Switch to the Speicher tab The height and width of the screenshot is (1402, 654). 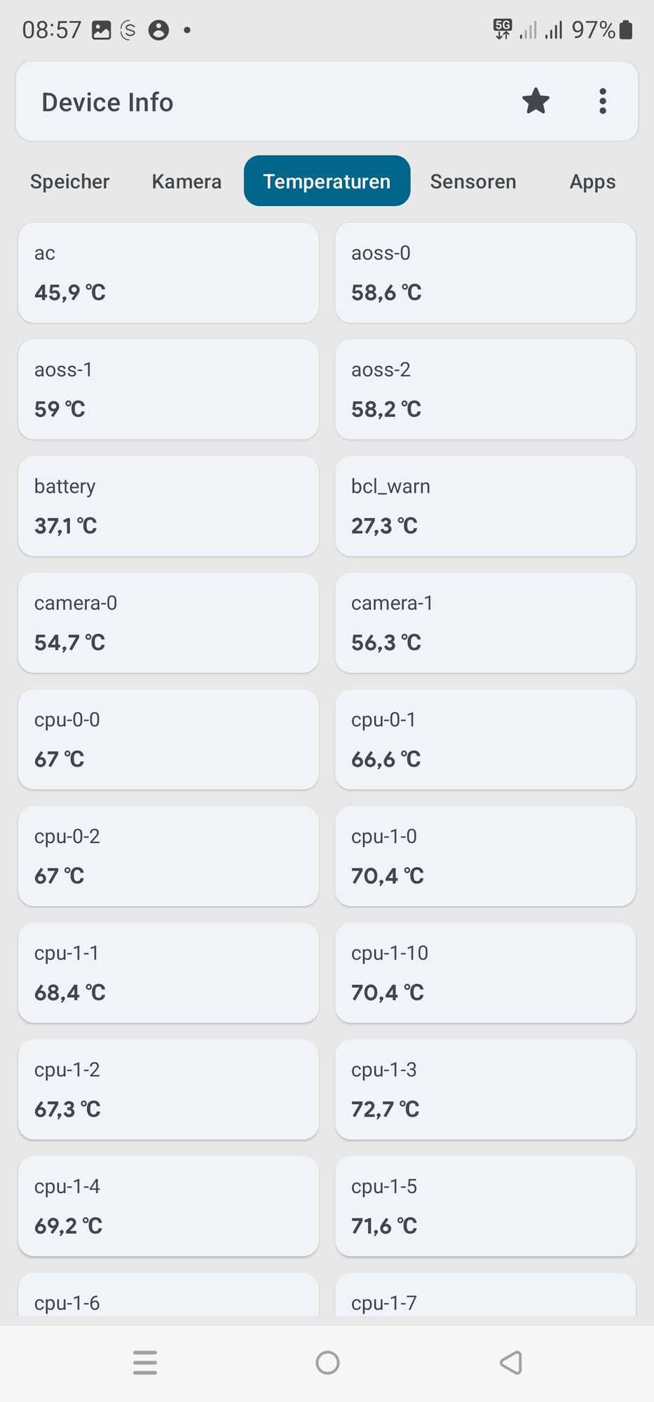pyautogui.click(x=70, y=182)
